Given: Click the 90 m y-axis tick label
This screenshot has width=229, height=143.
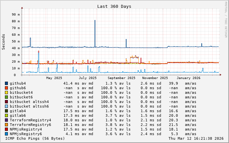Looking at the screenshot, I should (15, 14).
